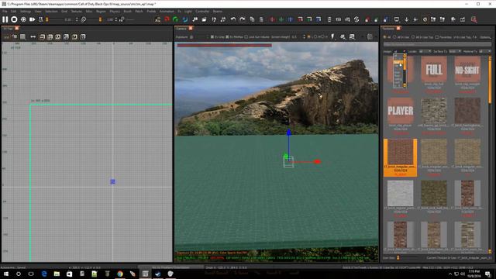Open the File menu
The height and width of the screenshot is (279, 496).
pos(5,11)
